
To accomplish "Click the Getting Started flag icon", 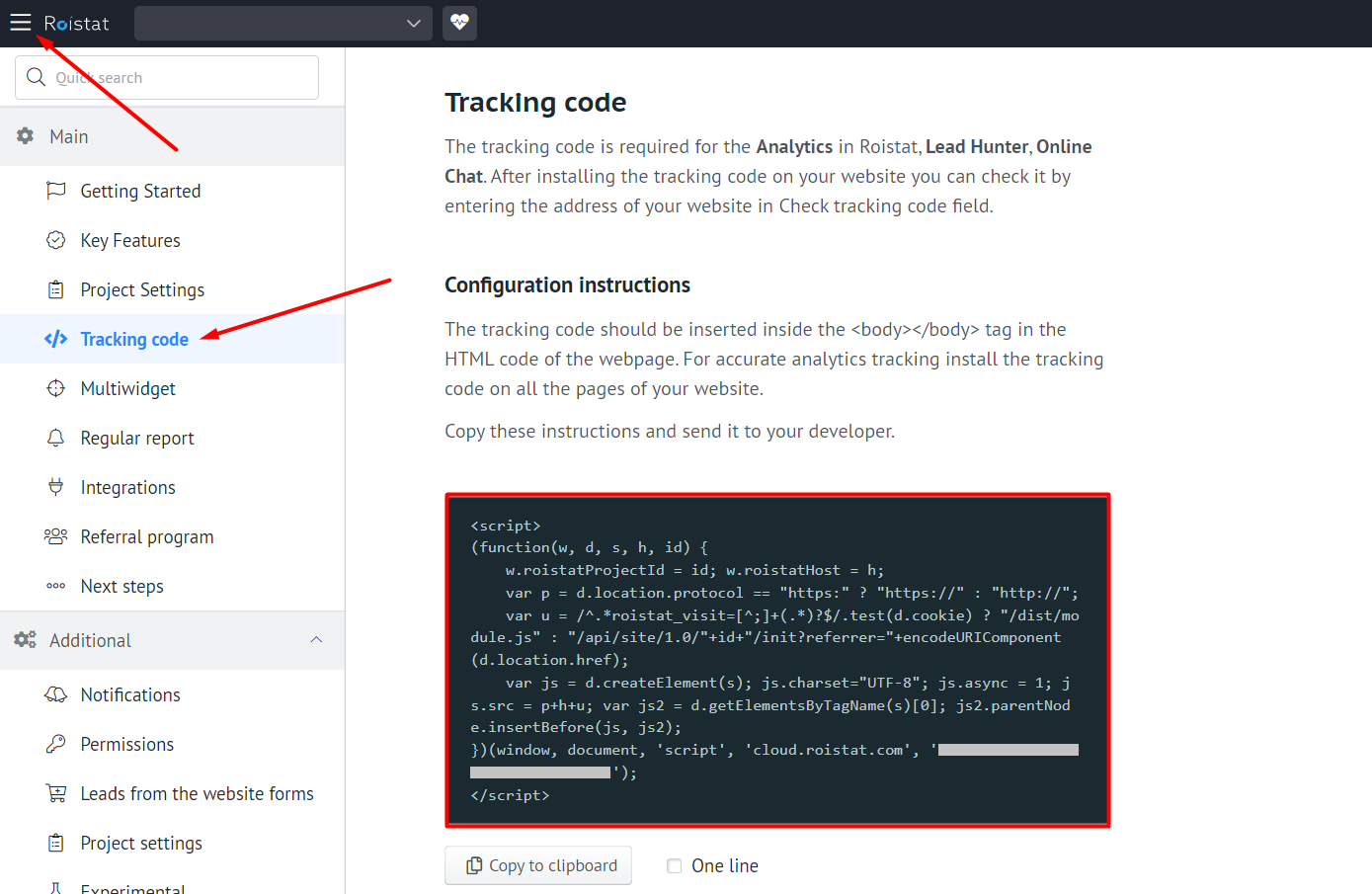I will tap(56, 191).
